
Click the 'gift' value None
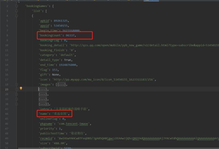tap(55, 75)
